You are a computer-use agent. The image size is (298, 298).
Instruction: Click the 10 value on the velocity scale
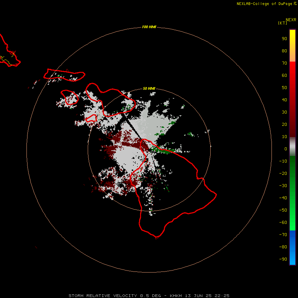coord(284,137)
